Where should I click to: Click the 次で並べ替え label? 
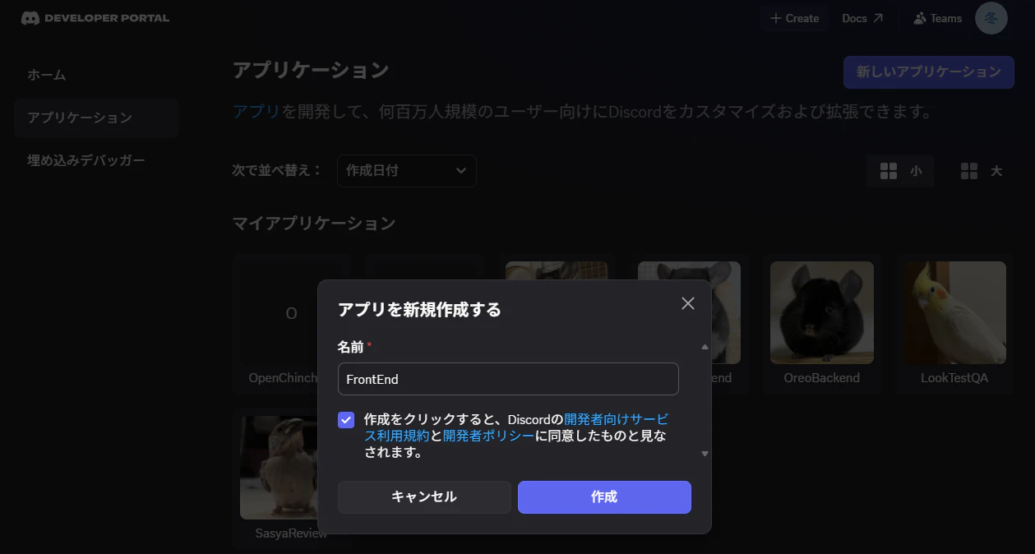[x=277, y=171]
